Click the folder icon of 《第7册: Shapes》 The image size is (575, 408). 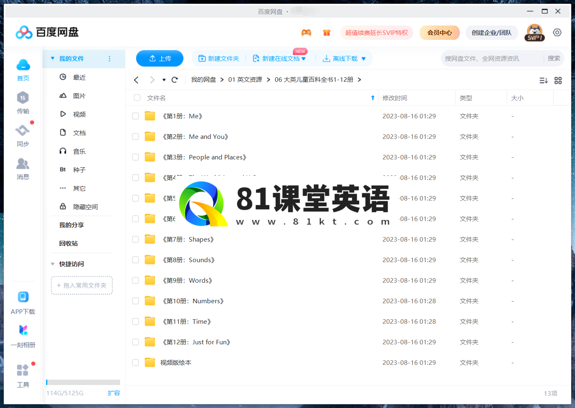[x=150, y=239]
